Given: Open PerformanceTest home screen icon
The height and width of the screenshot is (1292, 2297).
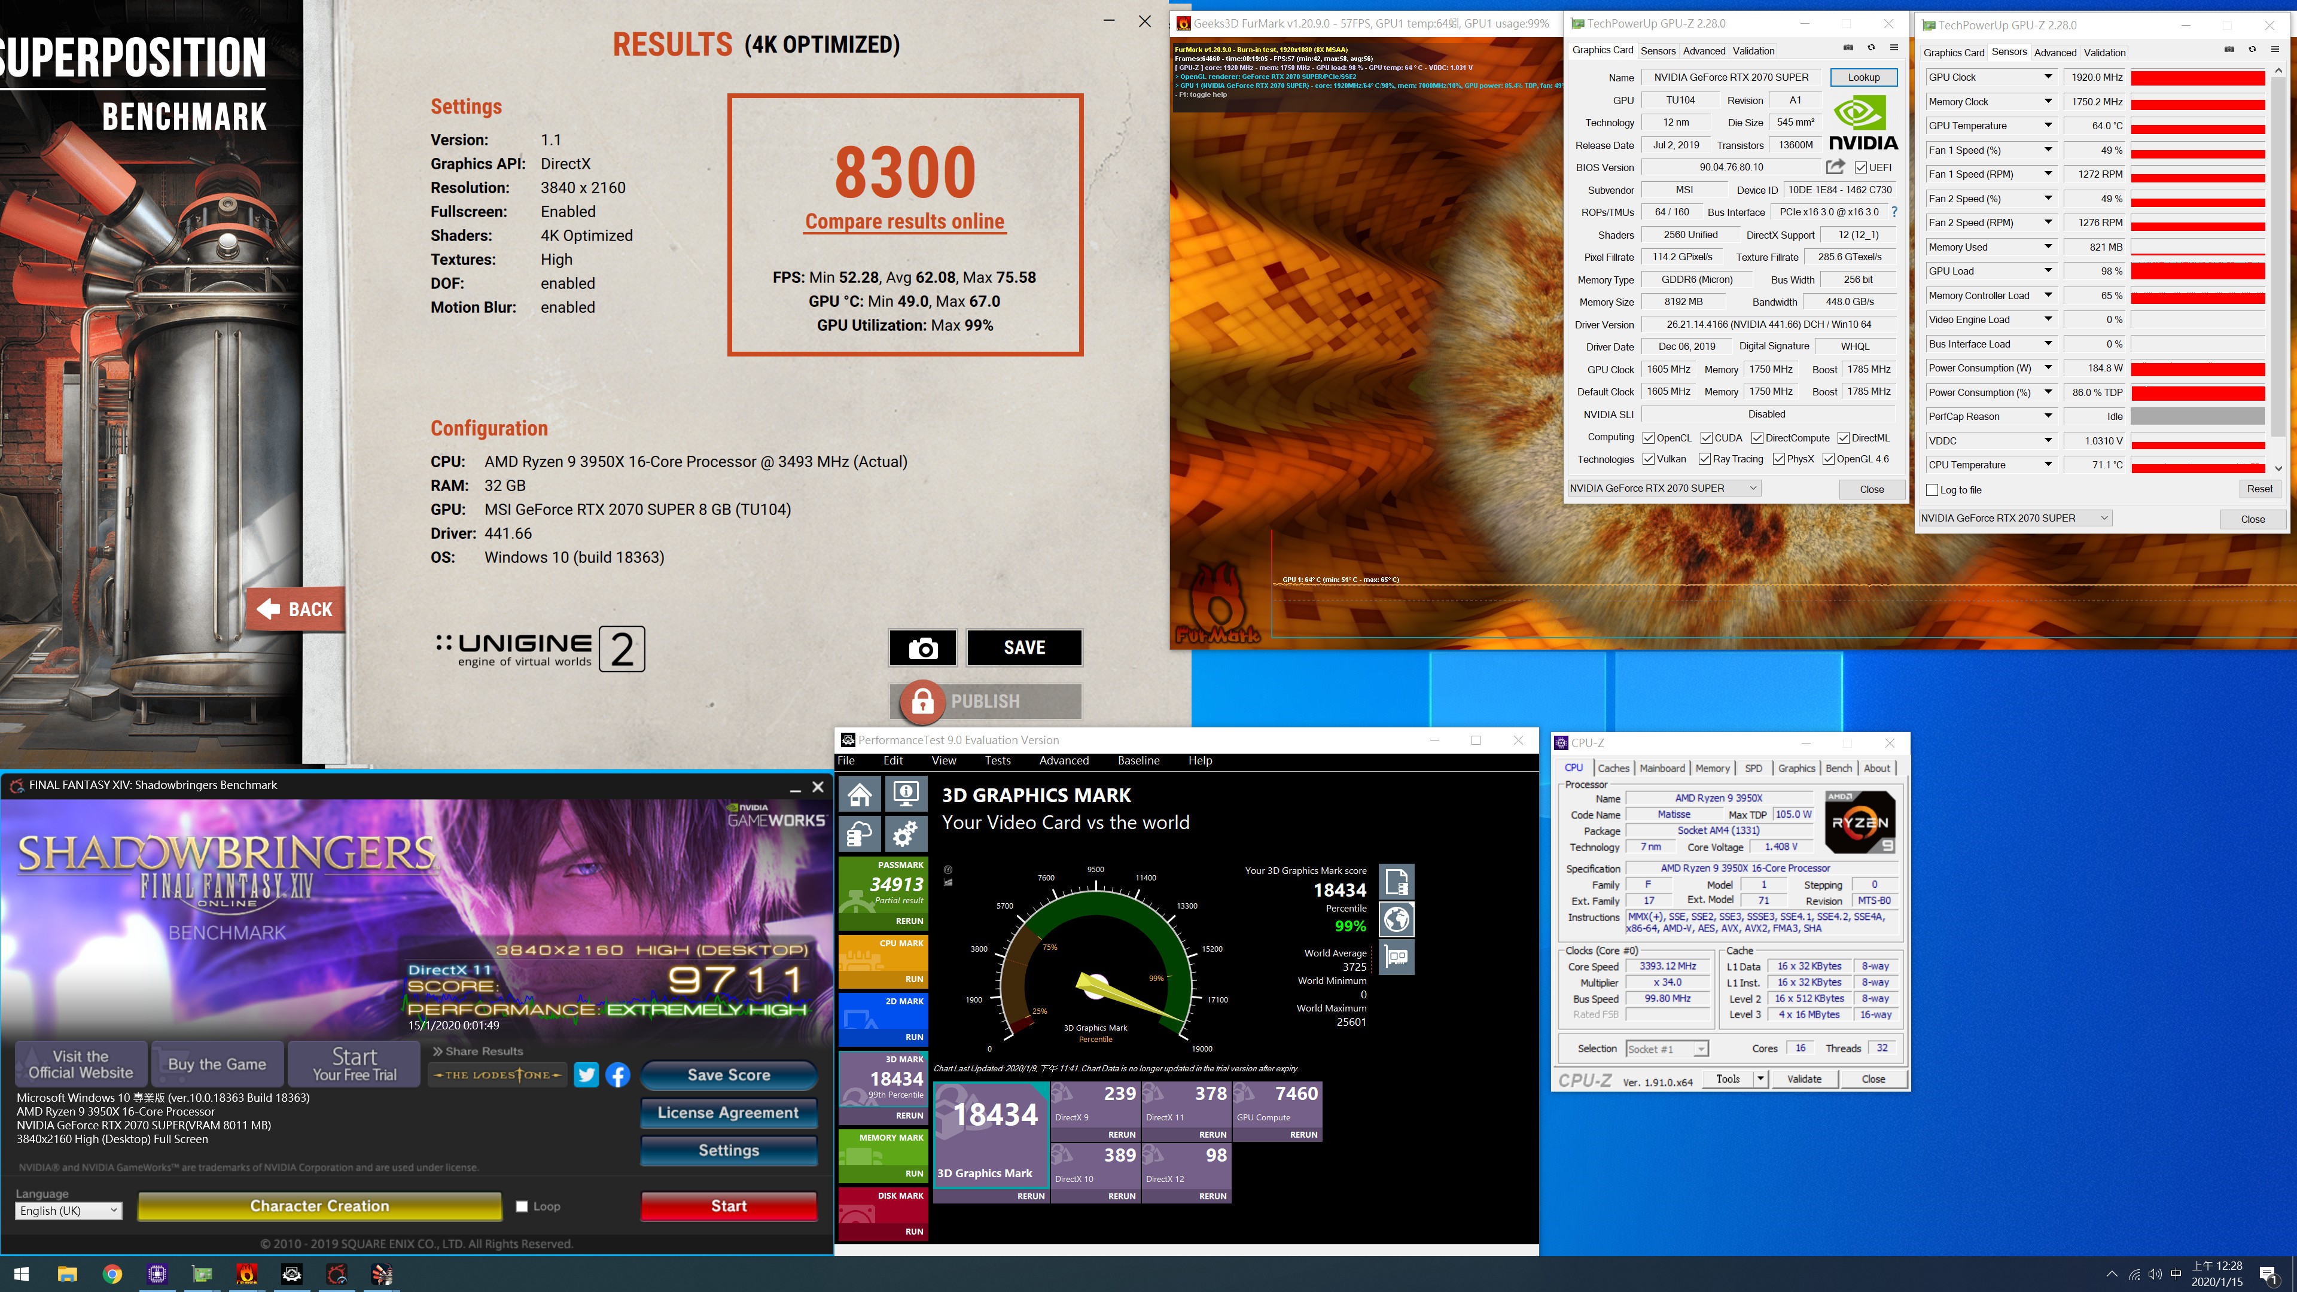Looking at the screenshot, I should pyautogui.click(x=860, y=793).
